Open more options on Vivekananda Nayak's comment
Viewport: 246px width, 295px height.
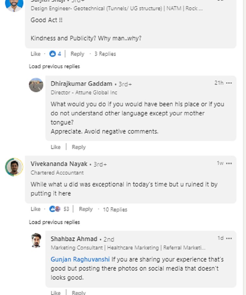tap(229, 163)
